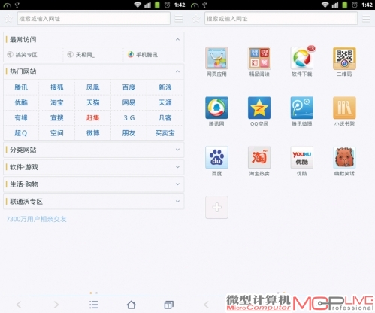Open the 网页应用 shopping bag icon

(216, 58)
